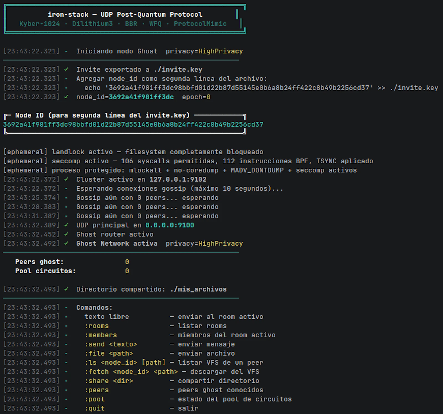The height and width of the screenshot is (414, 443).
Task: Click the 0 value next to Peers ghost
Action: tap(127, 262)
